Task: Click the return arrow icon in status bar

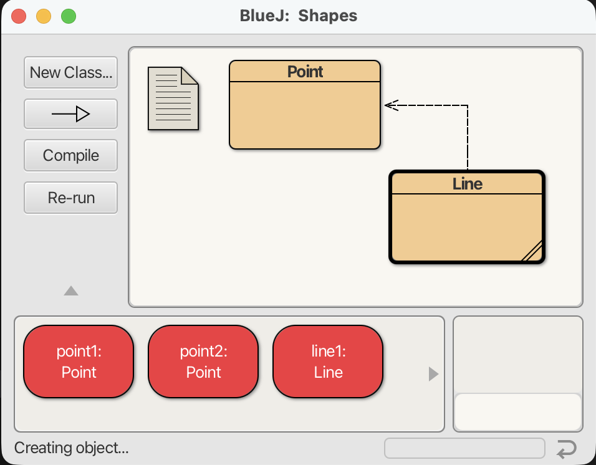Action: tap(566, 449)
